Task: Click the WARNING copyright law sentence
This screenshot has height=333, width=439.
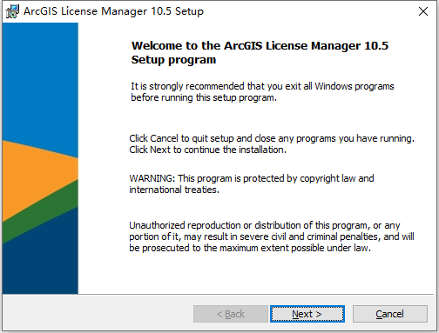Action: click(x=252, y=178)
